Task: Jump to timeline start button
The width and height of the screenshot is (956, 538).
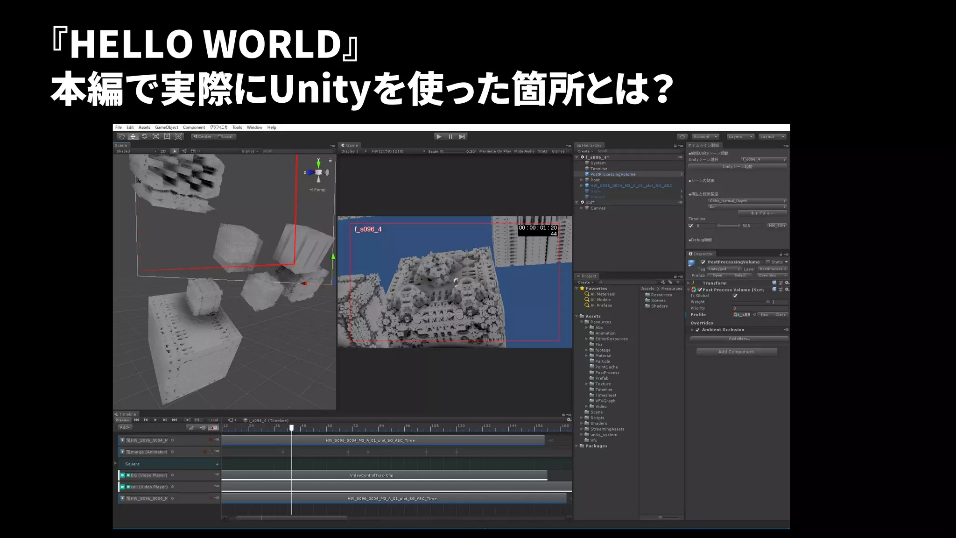Action: (136, 420)
